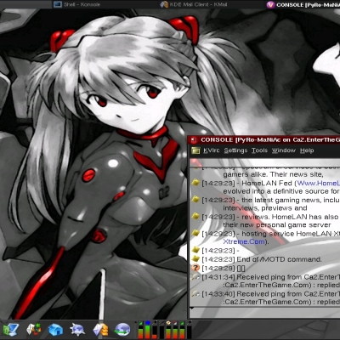The image size is (340, 340).
Task: Click text '- reviews. HomeLAN has also'
Action: (x=287, y=217)
